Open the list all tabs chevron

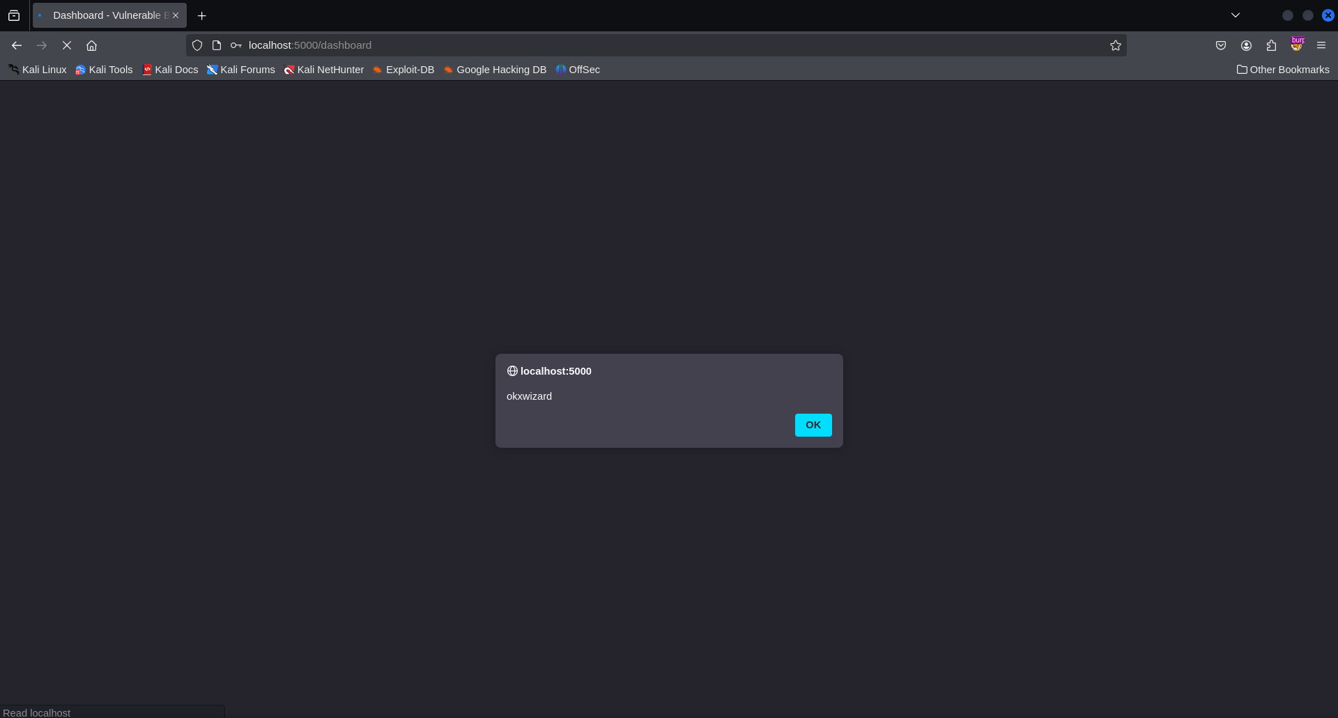pos(1236,15)
